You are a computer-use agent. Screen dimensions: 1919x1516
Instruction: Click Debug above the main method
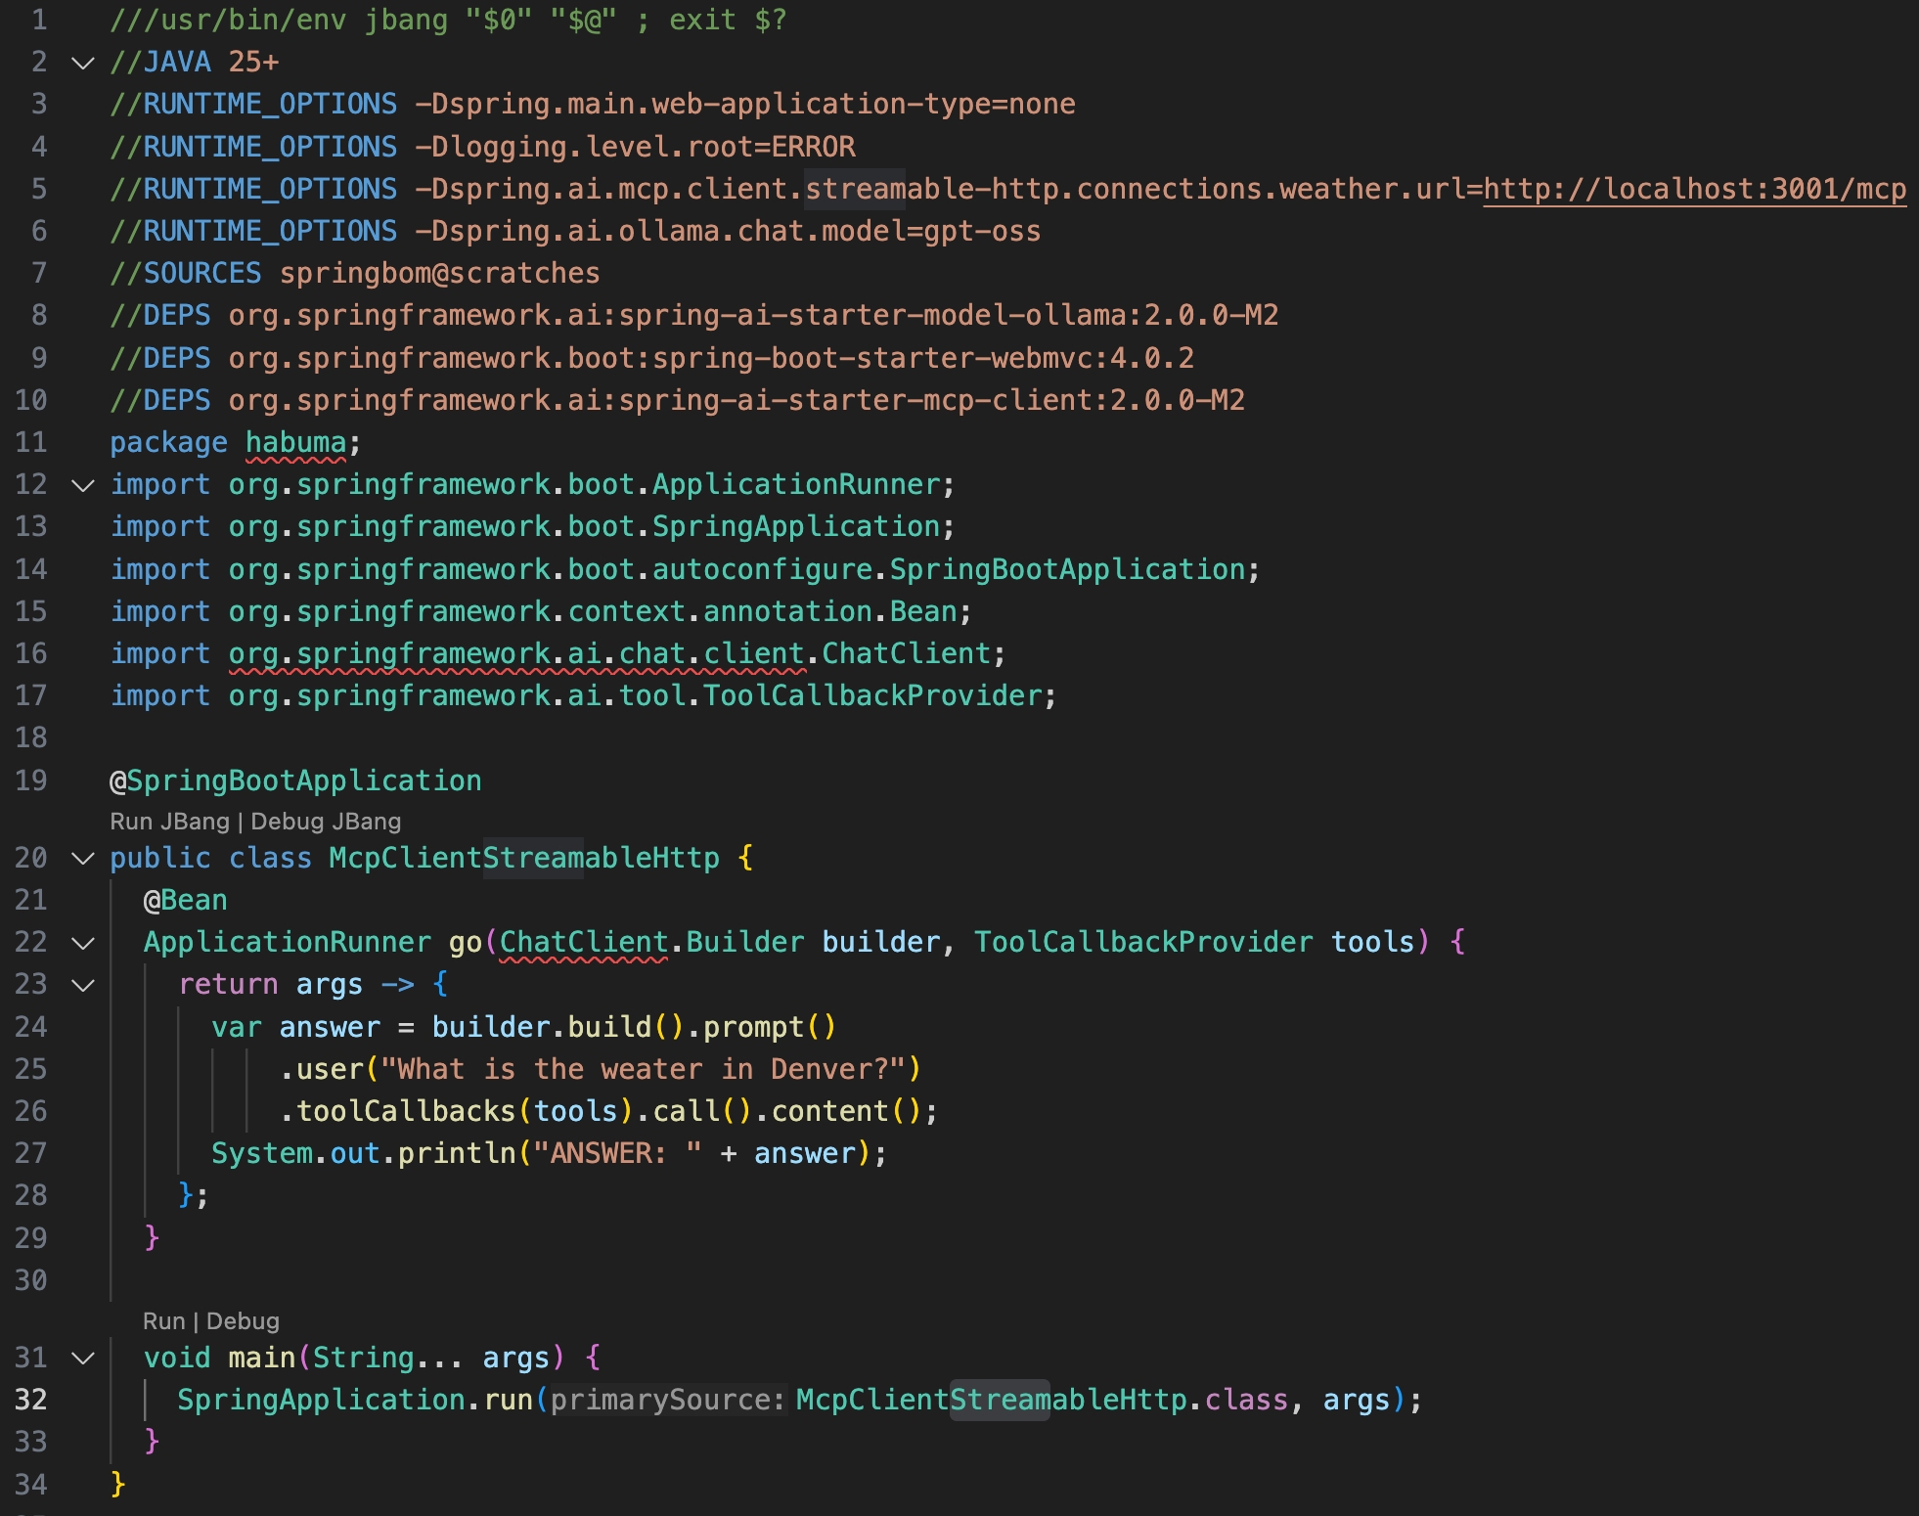(243, 1321)
